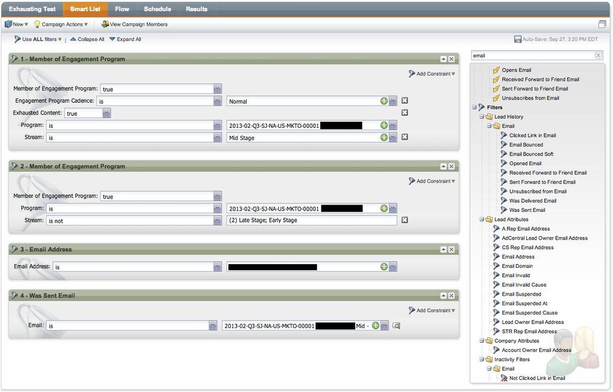Click the window restore icon at top right

602,25
